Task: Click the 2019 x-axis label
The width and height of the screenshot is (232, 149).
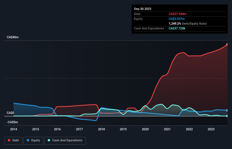Action: [123, 129]
